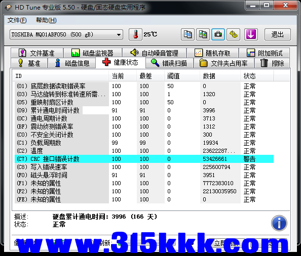301x256 pixels.
Task: Click the 数据 column header
Action: 220,76
